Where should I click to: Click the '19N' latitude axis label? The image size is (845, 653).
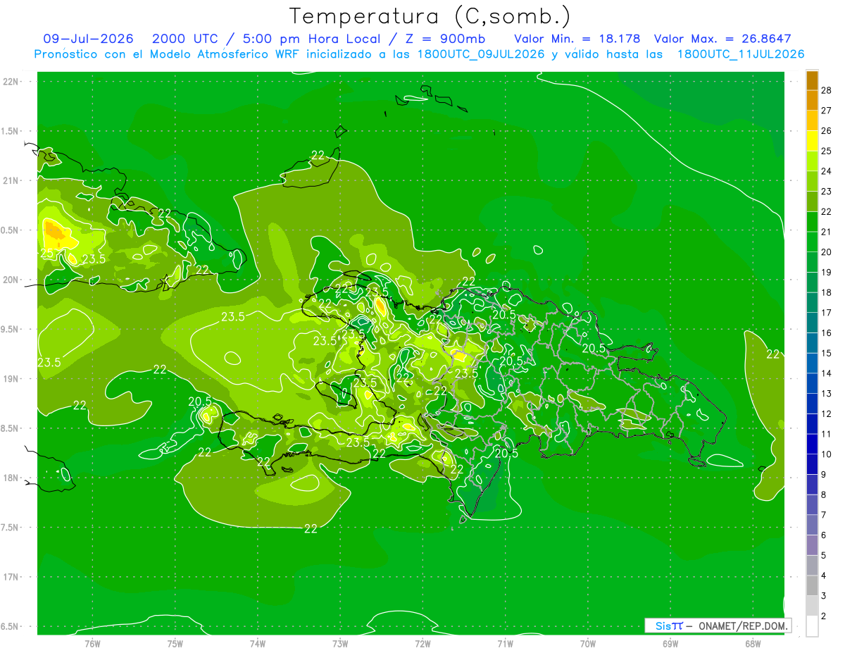point(11,379)
